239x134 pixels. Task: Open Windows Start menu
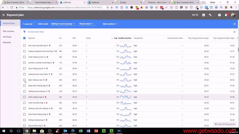click(4, 131)
